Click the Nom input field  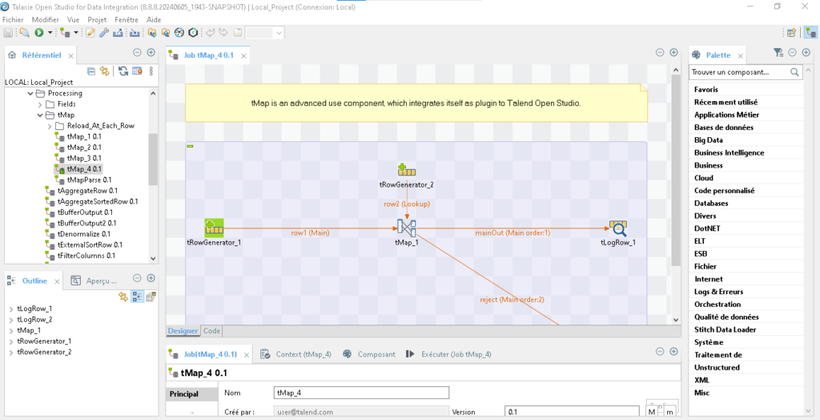tap(360, 393)
